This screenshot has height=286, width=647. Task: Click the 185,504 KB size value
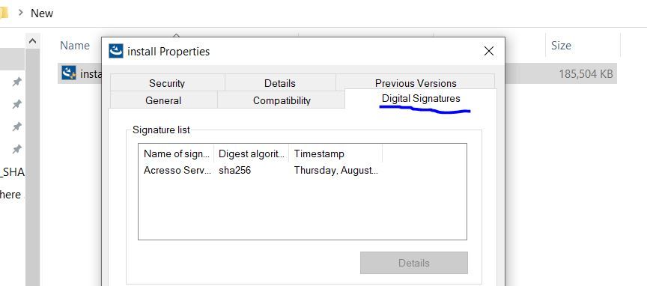click(586, 74)
